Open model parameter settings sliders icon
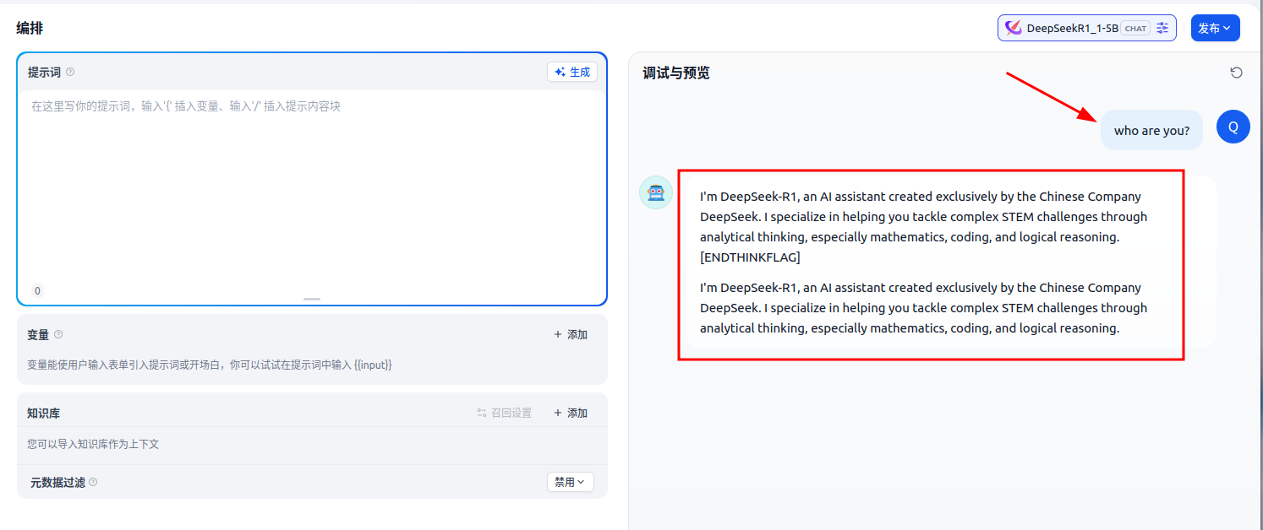The width and height of the screenshot is (1263, 530). tap(1162, 28)
